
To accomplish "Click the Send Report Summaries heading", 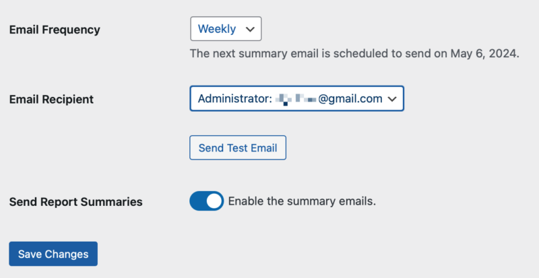I will (x=75, y=201).
